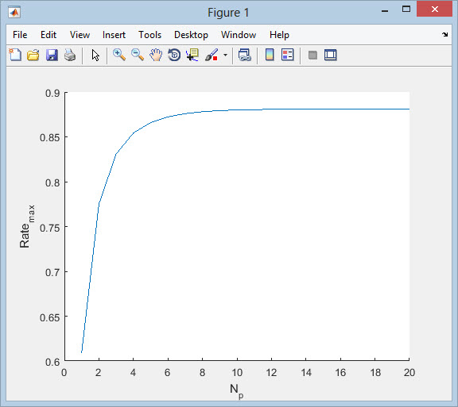The image size is (458, 407).
Task: Activate the Zoom In magnifier tool
Action: click(119, 55)
